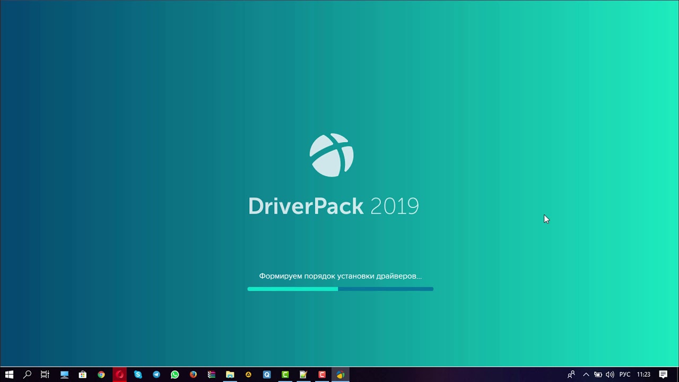Click the DriverPack globe logo
The image size is (679, 382).
[x=332, y=155]
